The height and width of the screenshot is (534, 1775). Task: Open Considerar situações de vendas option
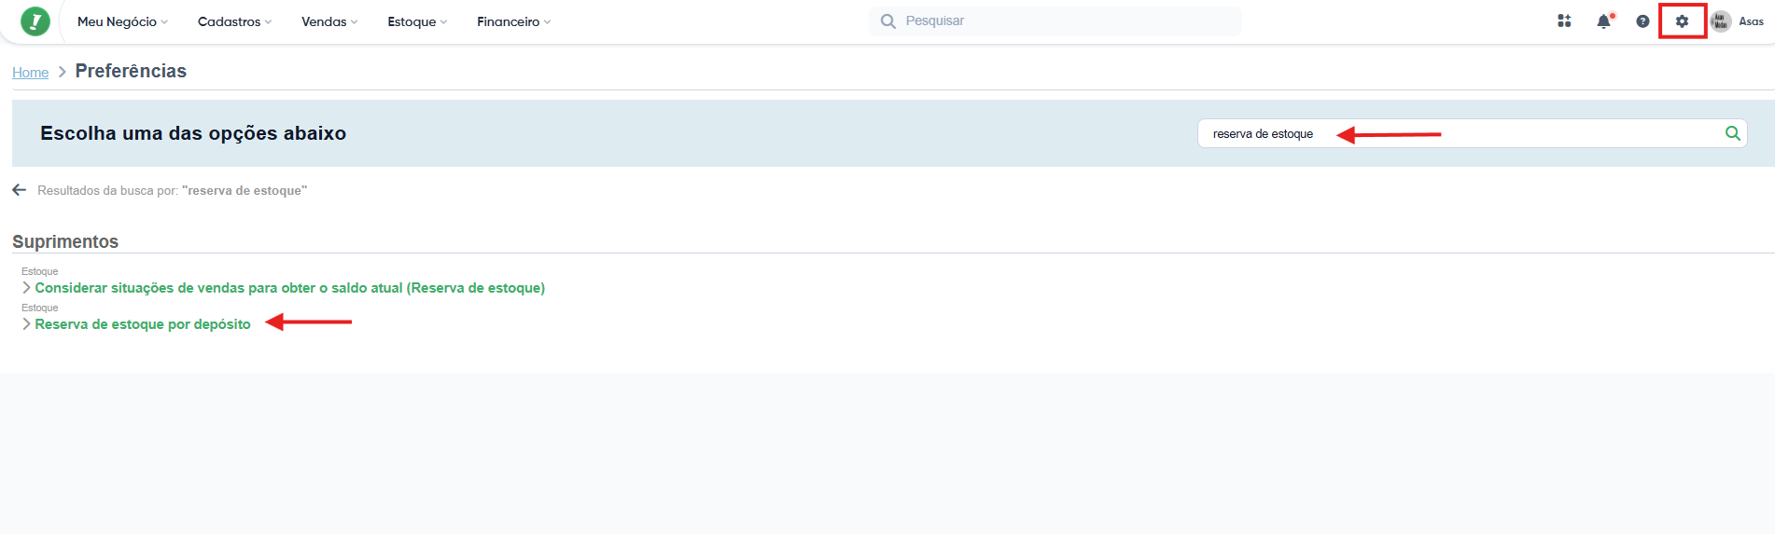pyautogui.click(x=289, y=288)
